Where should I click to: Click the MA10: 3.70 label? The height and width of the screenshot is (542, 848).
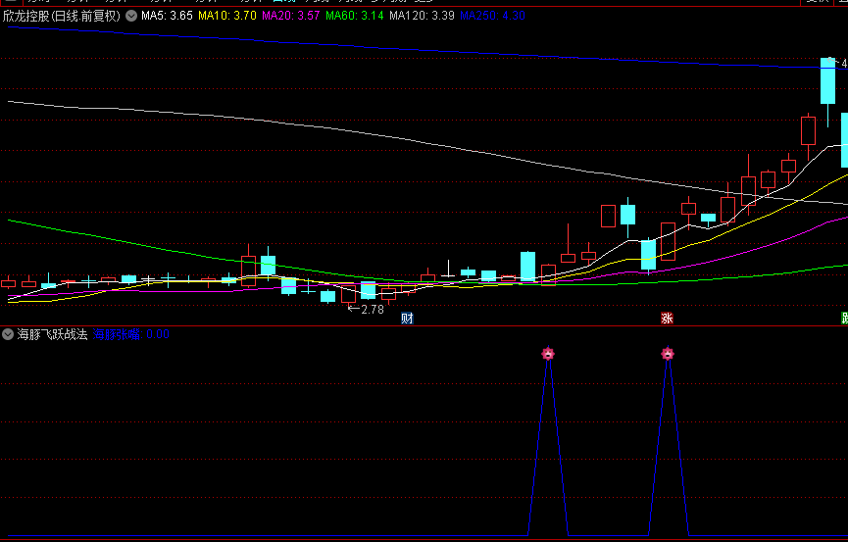pyautogui.click(x=227, y=16)
